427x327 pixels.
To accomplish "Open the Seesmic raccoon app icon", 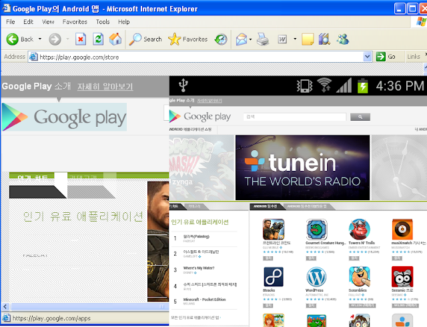I will (402, 277).
